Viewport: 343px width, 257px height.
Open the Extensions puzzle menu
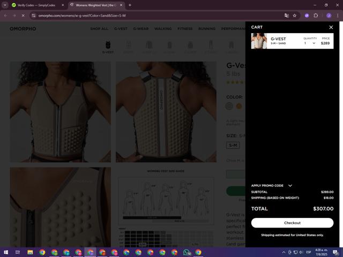(316, 16)
